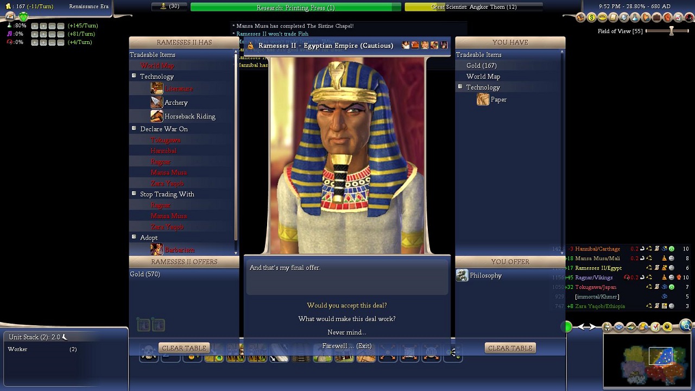The width and height of the screenshot is (695, 391).
Task: Choose 'Would you accept this deal?'
Action: (x=347, y=305)
